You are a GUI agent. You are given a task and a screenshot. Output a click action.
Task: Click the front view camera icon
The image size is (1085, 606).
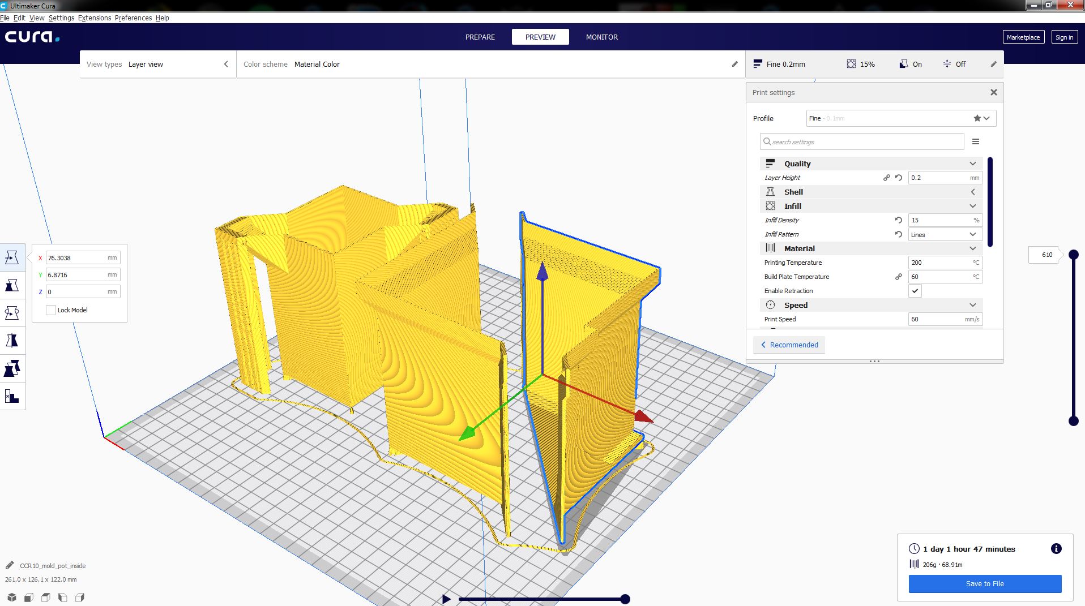click(x=28, y=598)
